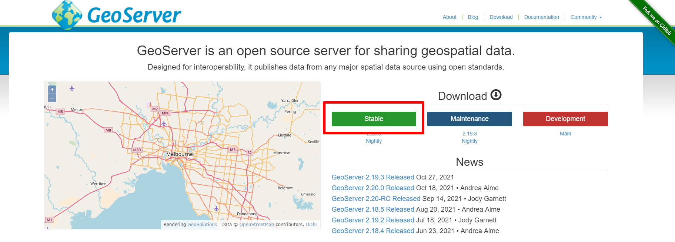The height and width of the screenshot is (242, 675).
Task: Open the GeoServer 2.19.2 Released post
Action: pos(373,220)
